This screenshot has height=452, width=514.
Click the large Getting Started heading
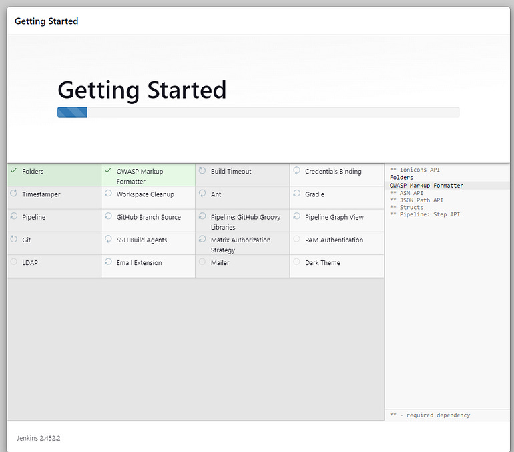(142, 90)
